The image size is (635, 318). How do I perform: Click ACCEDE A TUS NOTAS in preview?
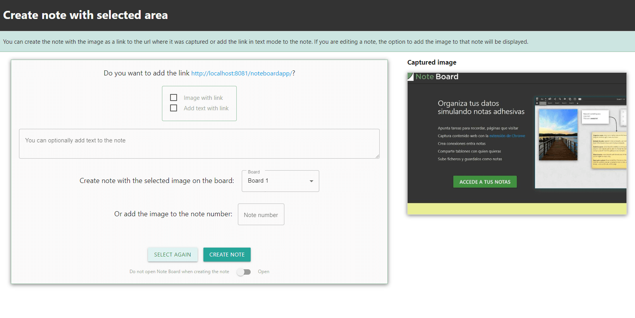(x=485, y=182)
